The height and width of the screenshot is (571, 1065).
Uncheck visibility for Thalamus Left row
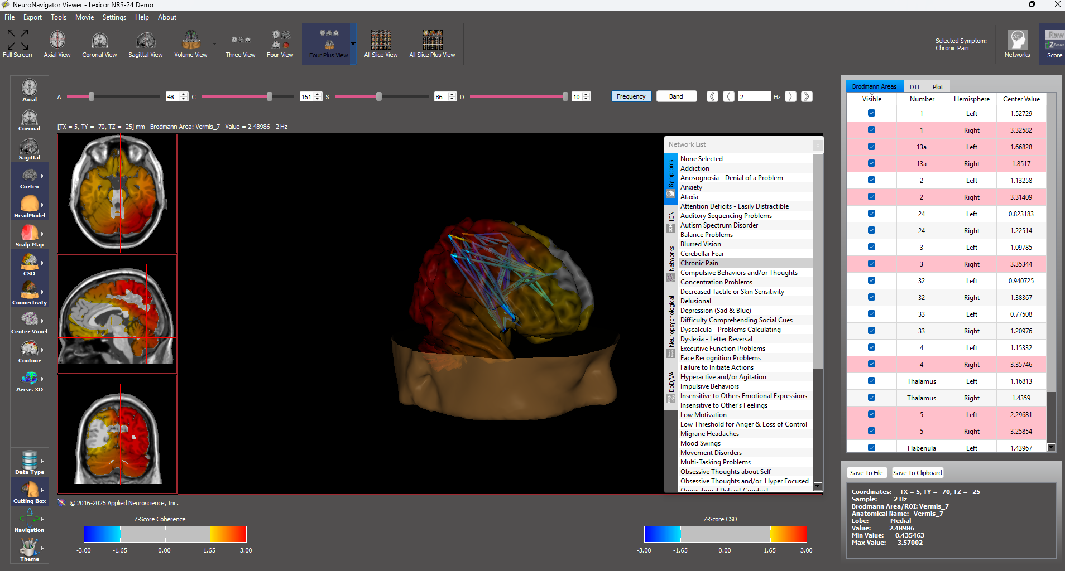coord(871,381)
